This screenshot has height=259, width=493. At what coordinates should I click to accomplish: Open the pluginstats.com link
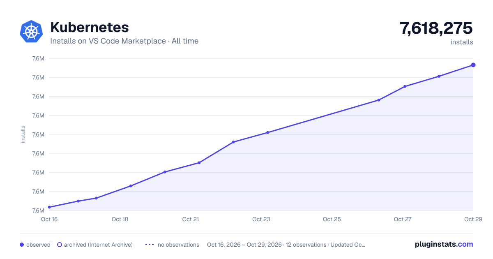[x=444, y=244]
